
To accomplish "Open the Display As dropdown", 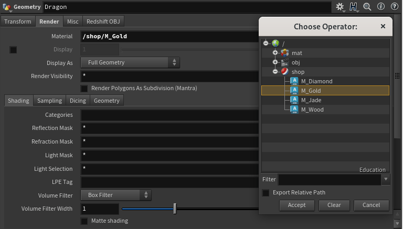I will click(130, 62).
